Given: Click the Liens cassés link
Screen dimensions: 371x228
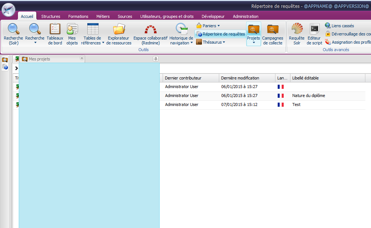Looking at the screenshot, I should pos(342,26).
